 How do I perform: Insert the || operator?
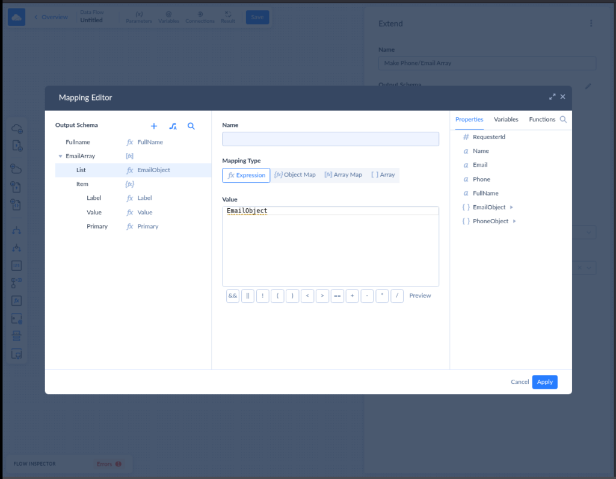tap(247, 296)
